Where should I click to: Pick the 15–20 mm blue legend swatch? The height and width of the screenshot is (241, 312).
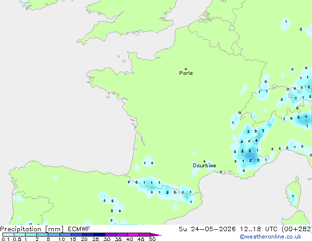click(77, 235)
